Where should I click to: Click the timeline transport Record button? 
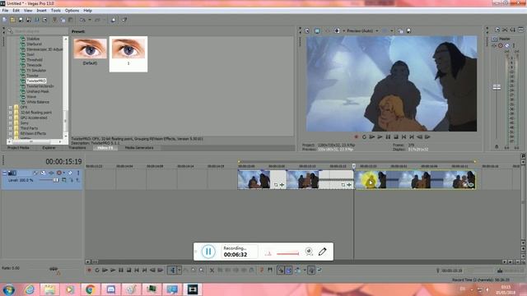89,271
